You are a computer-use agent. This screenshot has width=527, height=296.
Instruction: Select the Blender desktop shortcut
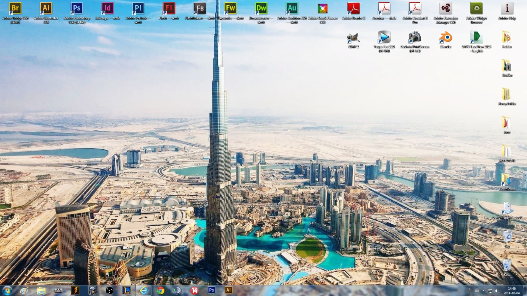click(446, 40)
